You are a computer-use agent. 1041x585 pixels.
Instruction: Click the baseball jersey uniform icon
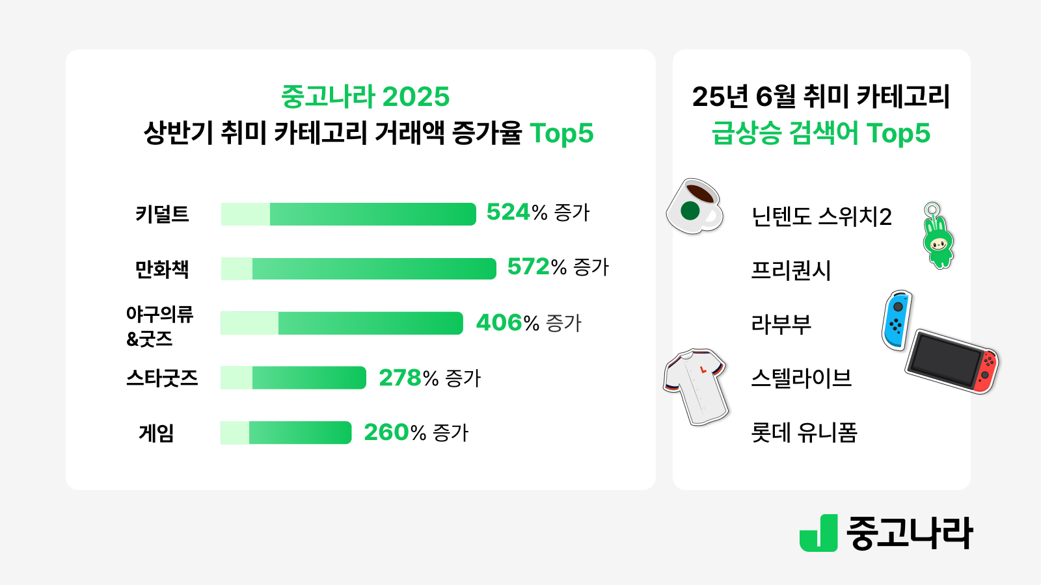(x=695, y=386)
